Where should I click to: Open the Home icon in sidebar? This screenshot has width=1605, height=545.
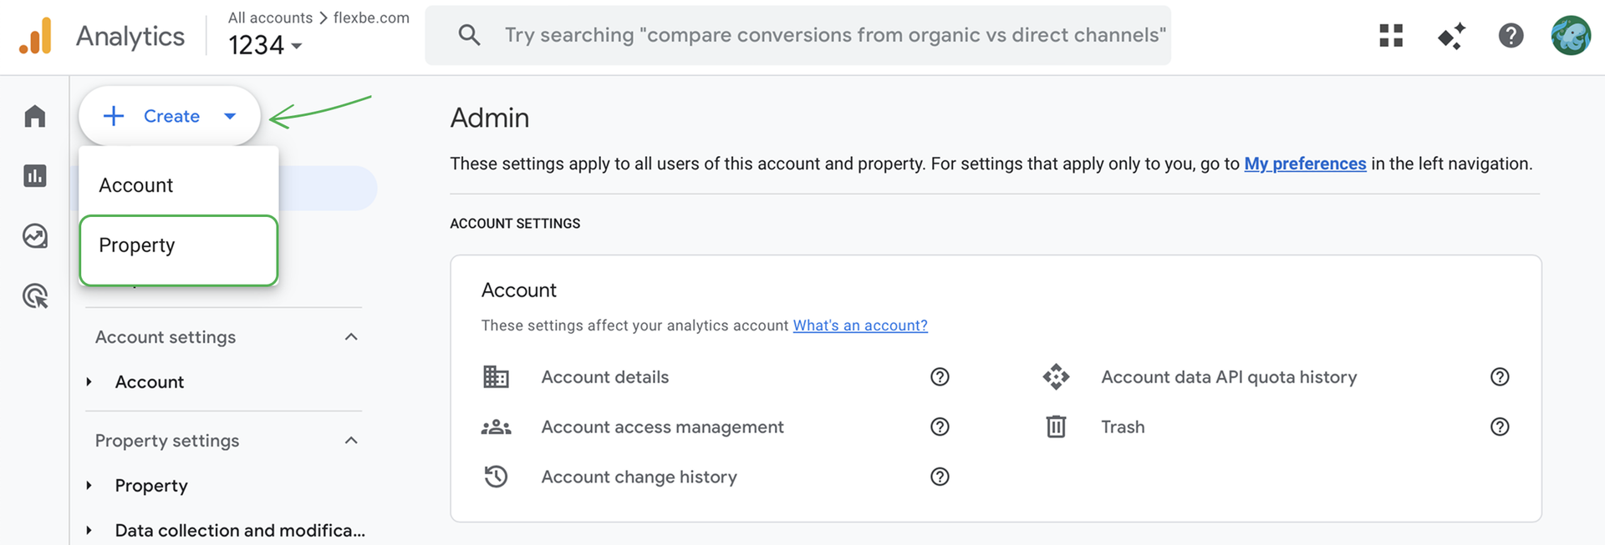[x=34, y=116]
